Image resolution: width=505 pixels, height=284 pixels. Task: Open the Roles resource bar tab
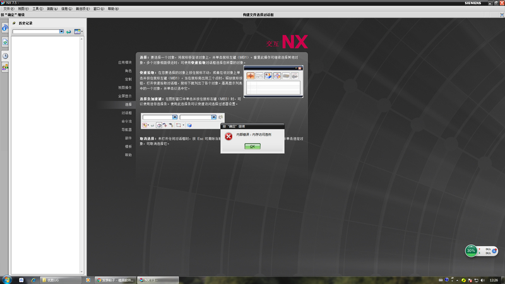click(5, 68)
